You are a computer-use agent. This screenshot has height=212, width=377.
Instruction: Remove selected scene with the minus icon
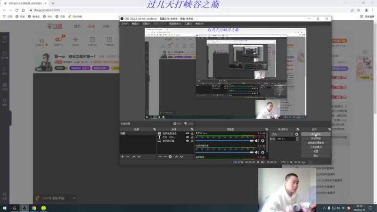[x=128, y=157]
